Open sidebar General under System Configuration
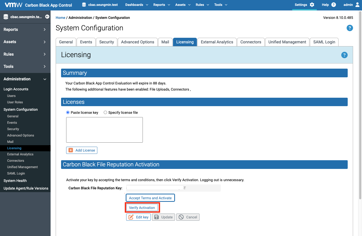This screenshot has height=236, width=362. pyautogui.click(x=13, y=116)
